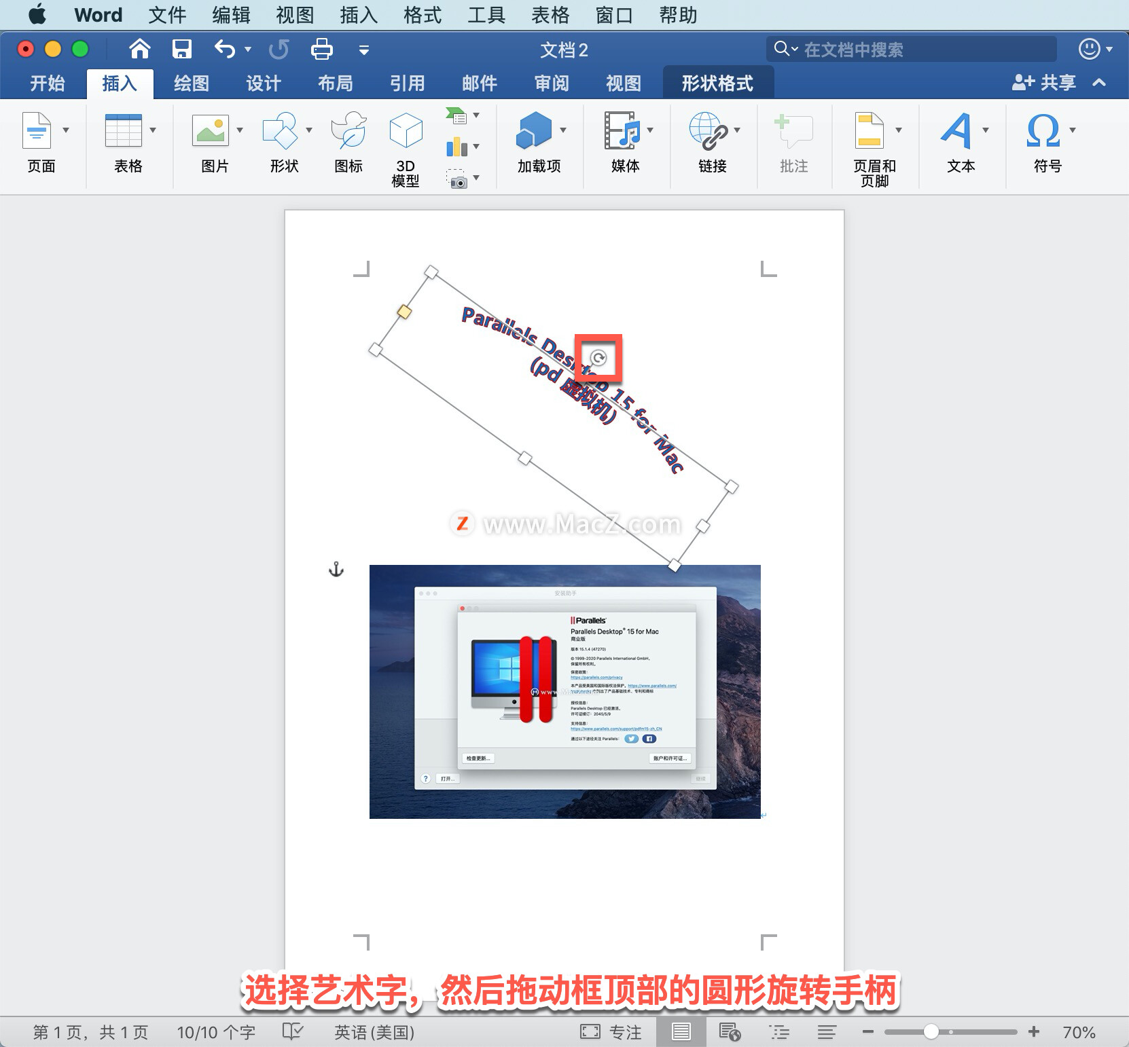Open Customize Quick Access Toolbar menu
The image size is (1129, 1047).
point(364,50)
